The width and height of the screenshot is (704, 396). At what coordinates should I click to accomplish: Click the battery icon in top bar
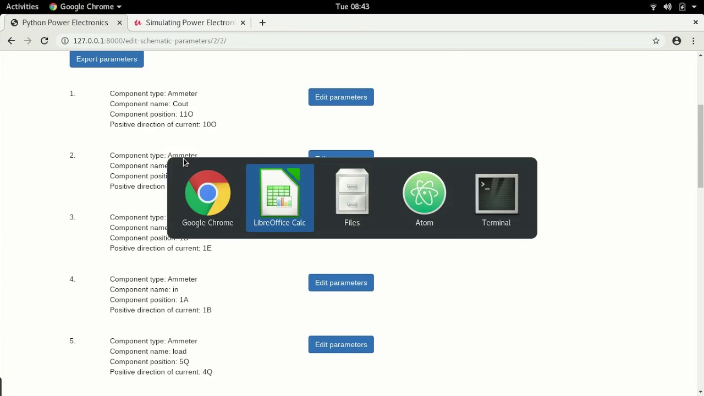[682, 7]
